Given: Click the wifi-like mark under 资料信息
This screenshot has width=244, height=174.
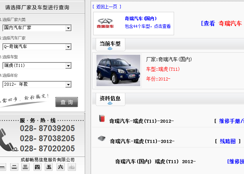Looking at the screenshot, I should coord(110,103).
